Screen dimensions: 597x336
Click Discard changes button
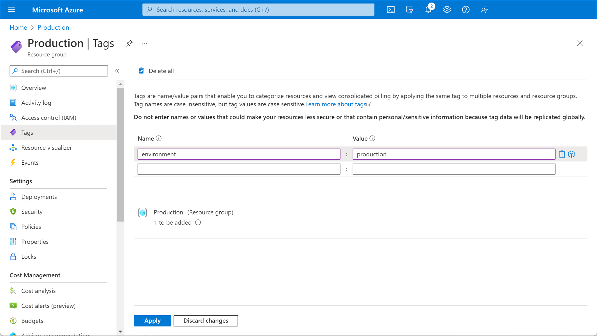point(206,321)
